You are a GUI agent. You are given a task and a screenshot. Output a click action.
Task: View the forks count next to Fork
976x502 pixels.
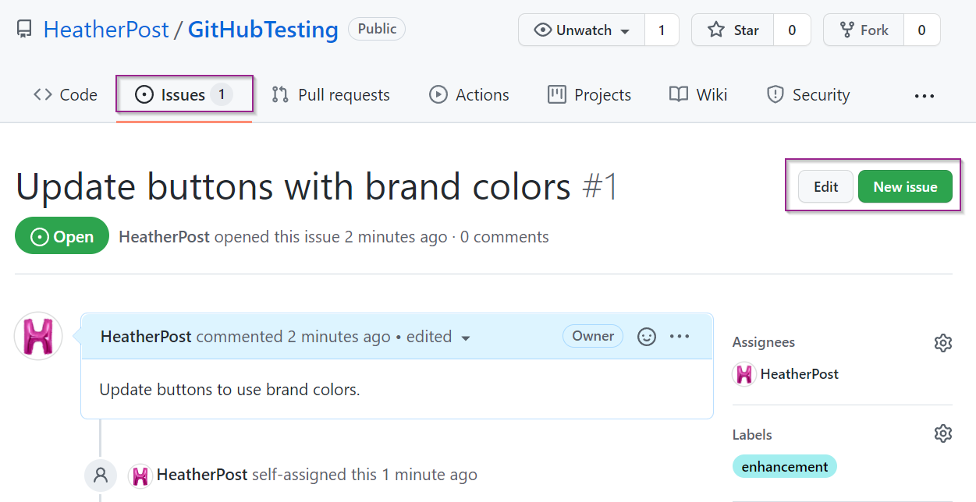tap(922, 30)
